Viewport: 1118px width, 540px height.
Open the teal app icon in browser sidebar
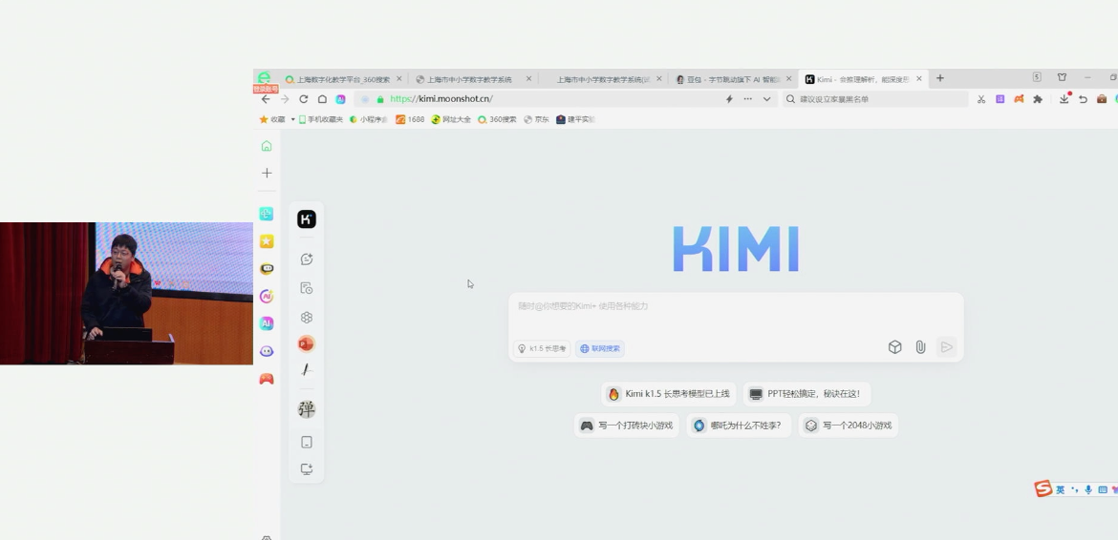click(267, 214)
